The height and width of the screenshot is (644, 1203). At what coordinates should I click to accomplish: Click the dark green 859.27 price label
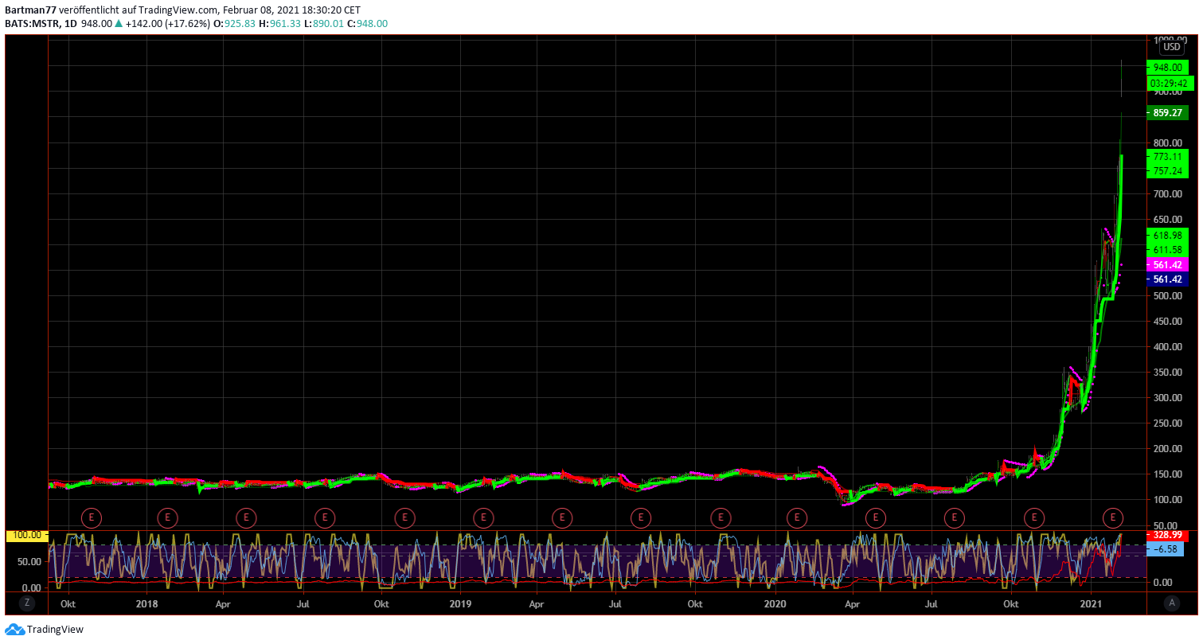pos(1167,113)
